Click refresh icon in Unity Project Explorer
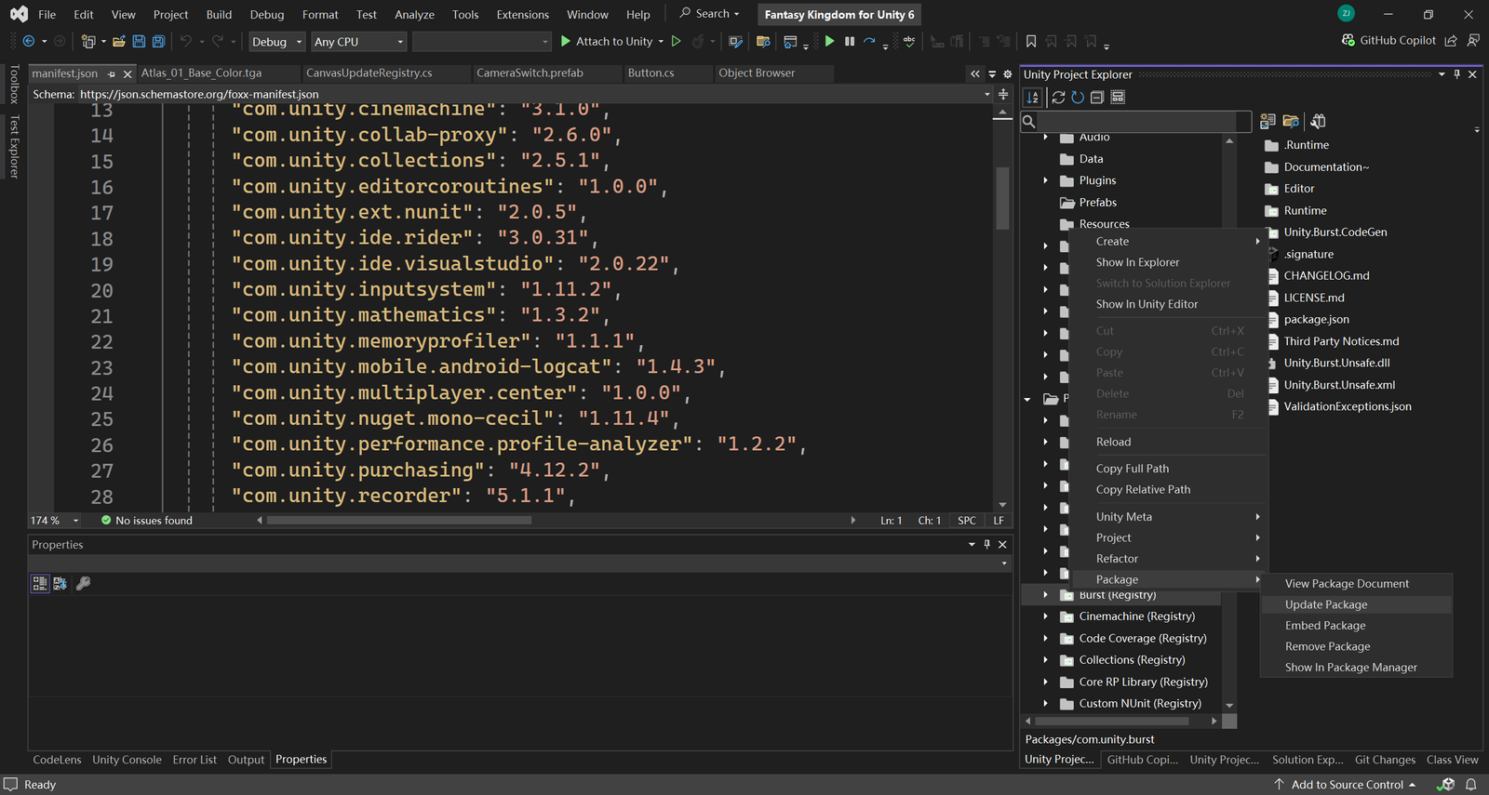This screenshot has width=1489, height=795. (x=1078, y=97)
